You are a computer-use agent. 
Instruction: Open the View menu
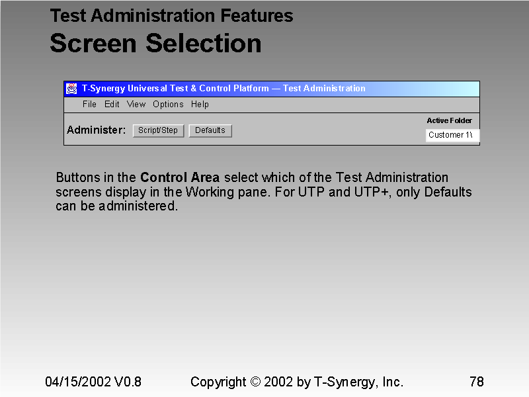[136, 105]
